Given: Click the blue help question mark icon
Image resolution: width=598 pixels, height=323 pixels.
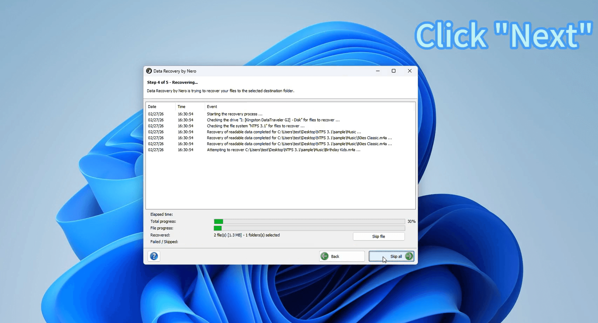Looking at the screenshot, I should coord(154,256).
